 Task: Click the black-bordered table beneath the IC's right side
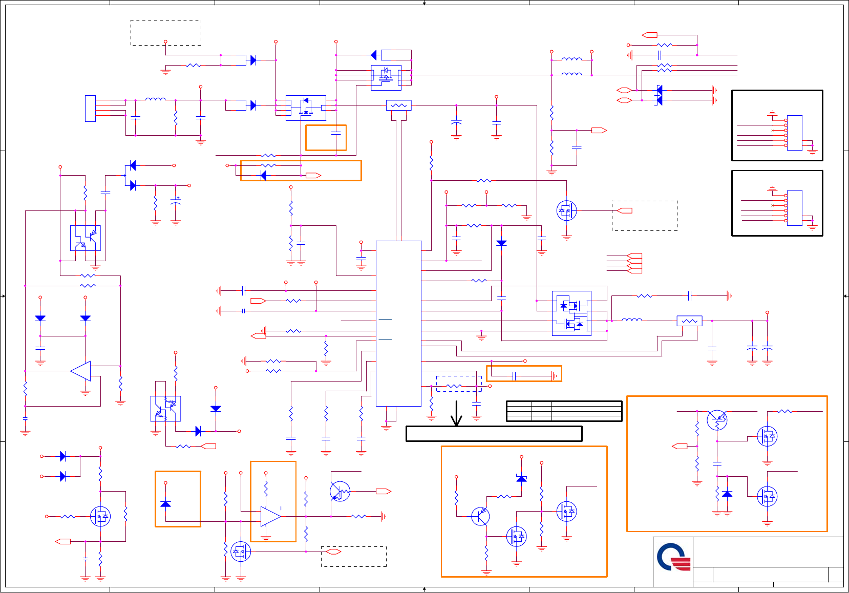pyautogui.click(x=564, y=411)
